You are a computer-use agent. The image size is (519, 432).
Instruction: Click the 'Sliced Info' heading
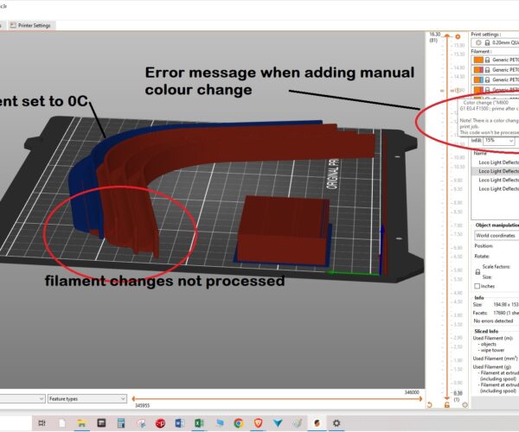click(486, 331)
